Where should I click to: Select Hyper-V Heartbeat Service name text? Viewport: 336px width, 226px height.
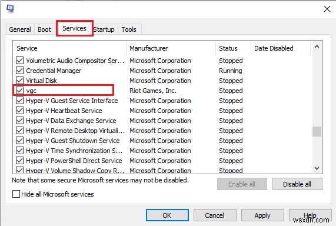(64, 111)
